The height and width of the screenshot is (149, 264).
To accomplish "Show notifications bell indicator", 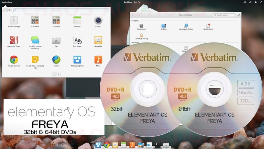I will click(x=256, y=2).
